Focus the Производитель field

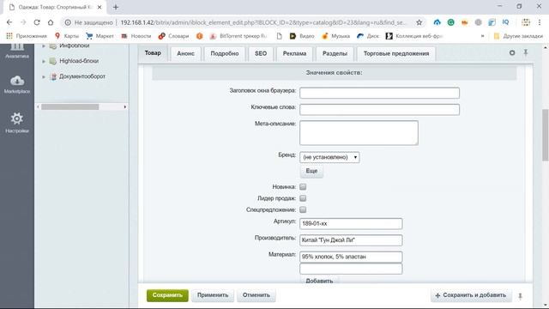pyautogui.click(x=351, y=240)
